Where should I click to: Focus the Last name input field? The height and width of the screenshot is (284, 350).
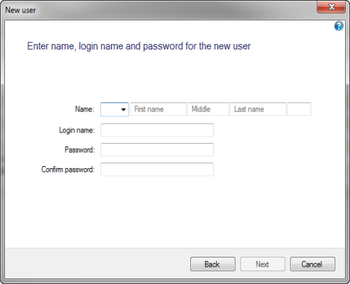258,109
